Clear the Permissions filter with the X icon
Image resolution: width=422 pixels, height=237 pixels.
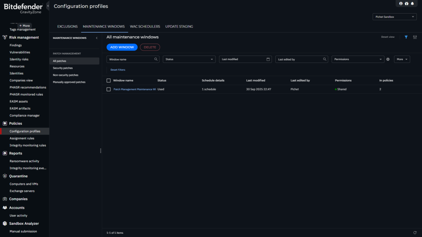click(388, 59)
